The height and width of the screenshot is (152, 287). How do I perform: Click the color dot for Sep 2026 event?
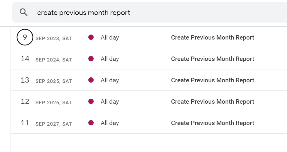click(x=91, y=102)
